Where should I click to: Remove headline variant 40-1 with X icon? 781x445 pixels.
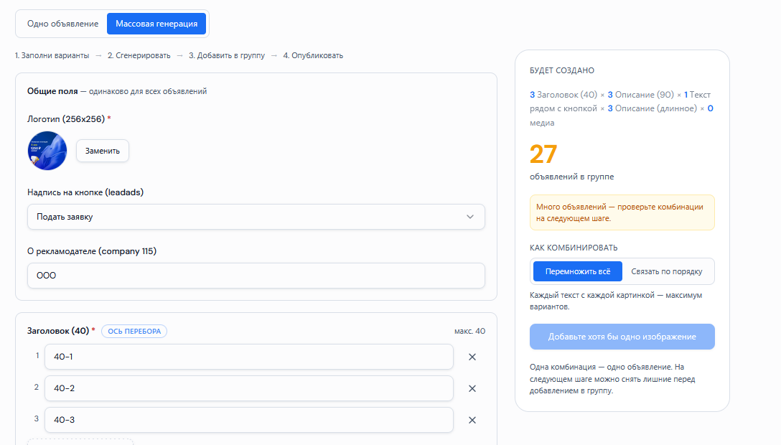[472, 357]
